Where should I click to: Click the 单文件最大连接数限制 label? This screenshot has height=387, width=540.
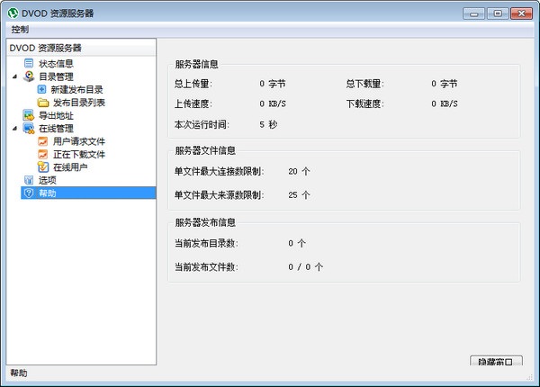[219, 171]
